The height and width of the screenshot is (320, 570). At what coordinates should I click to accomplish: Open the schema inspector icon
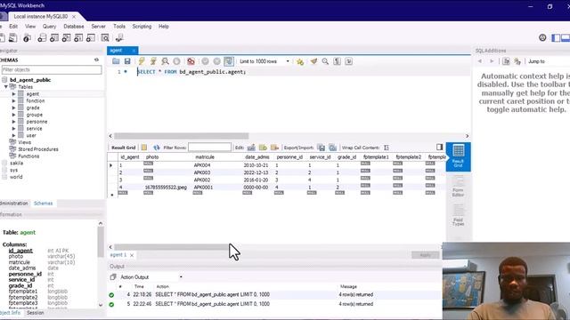(x=27, y=37)
